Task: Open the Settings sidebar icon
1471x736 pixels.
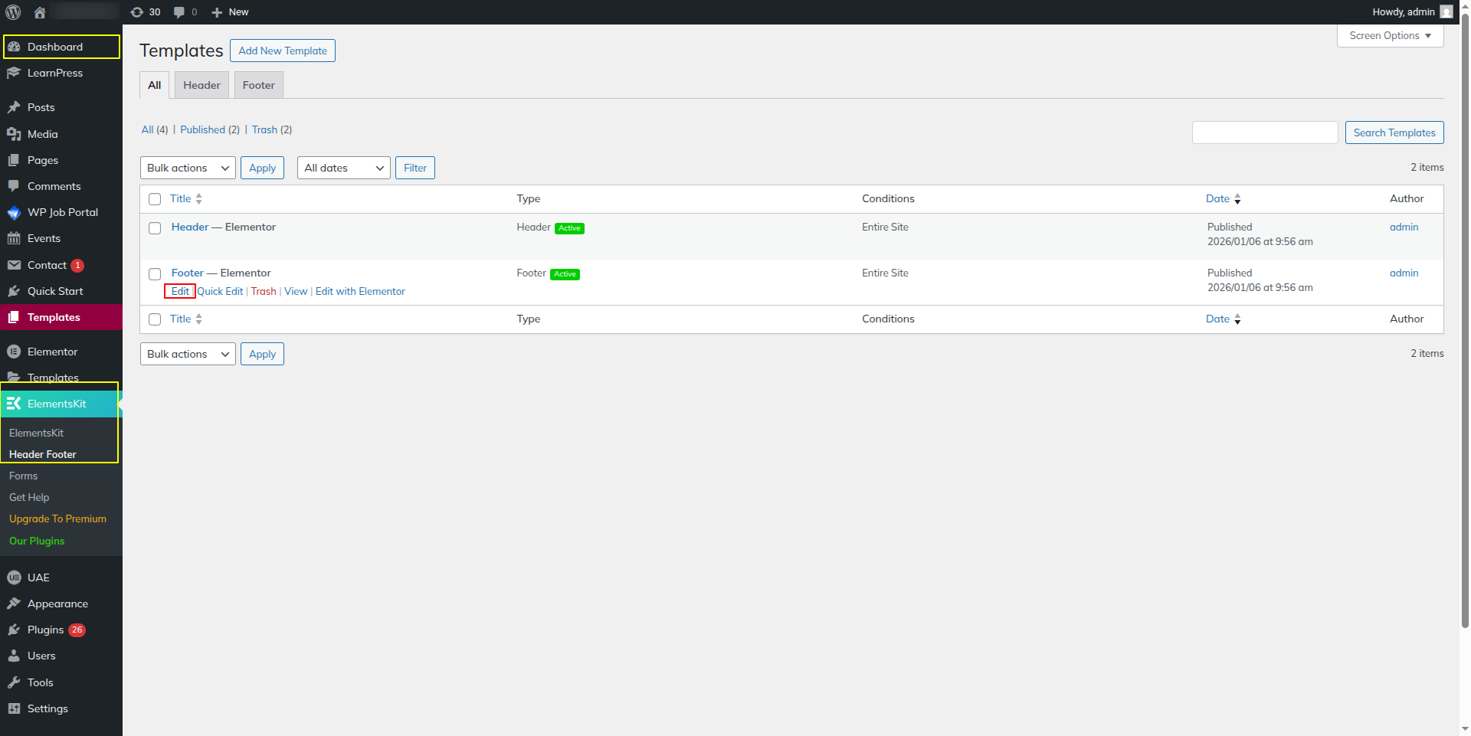Action: (x=14, y=708)
